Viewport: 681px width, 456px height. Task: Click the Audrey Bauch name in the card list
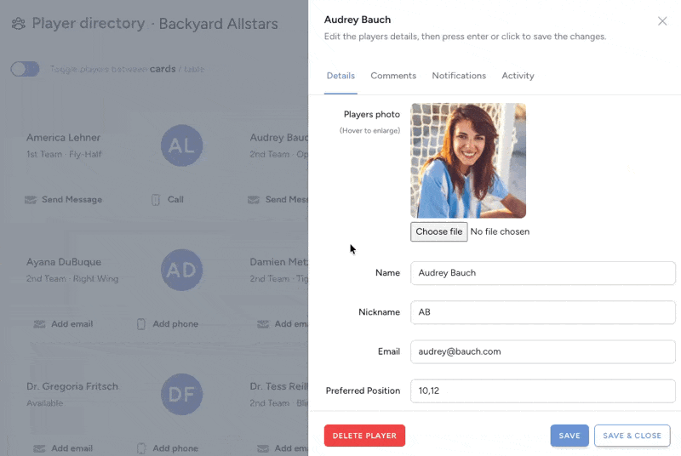(x=279, y=138)
